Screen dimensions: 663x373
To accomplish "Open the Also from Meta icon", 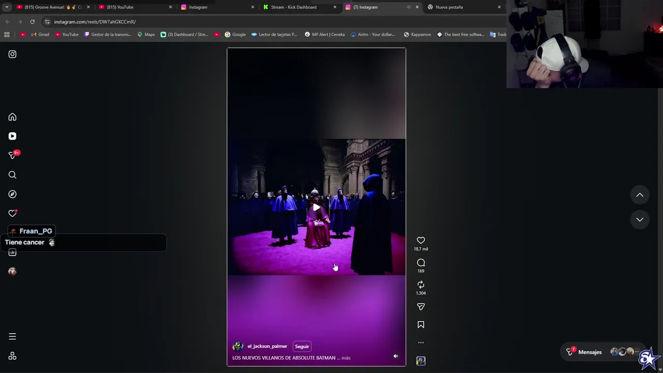I will pyautogui.click(x=12, y=356).
